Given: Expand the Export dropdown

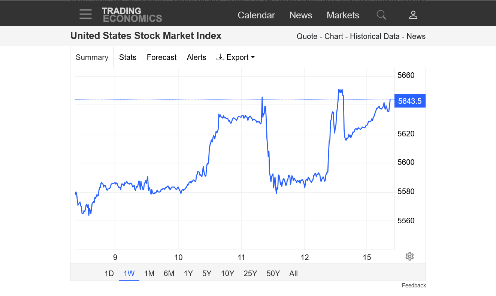Looking at the screenshot, I should (x=236, y=57).
